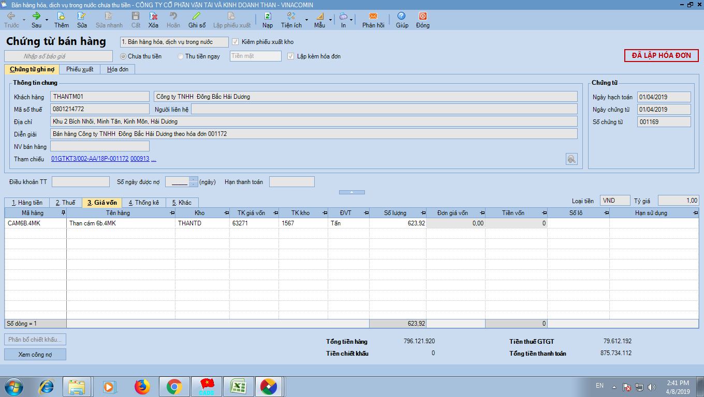Image resolution: width=704 pixels, height=397 pixels.
Task: Select the Chưa thu tiền radio button
Action: (123, 56)
